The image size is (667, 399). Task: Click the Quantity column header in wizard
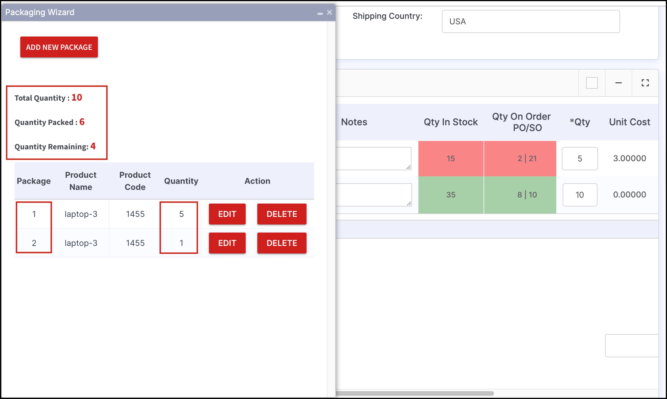click(x=181, y=181)
